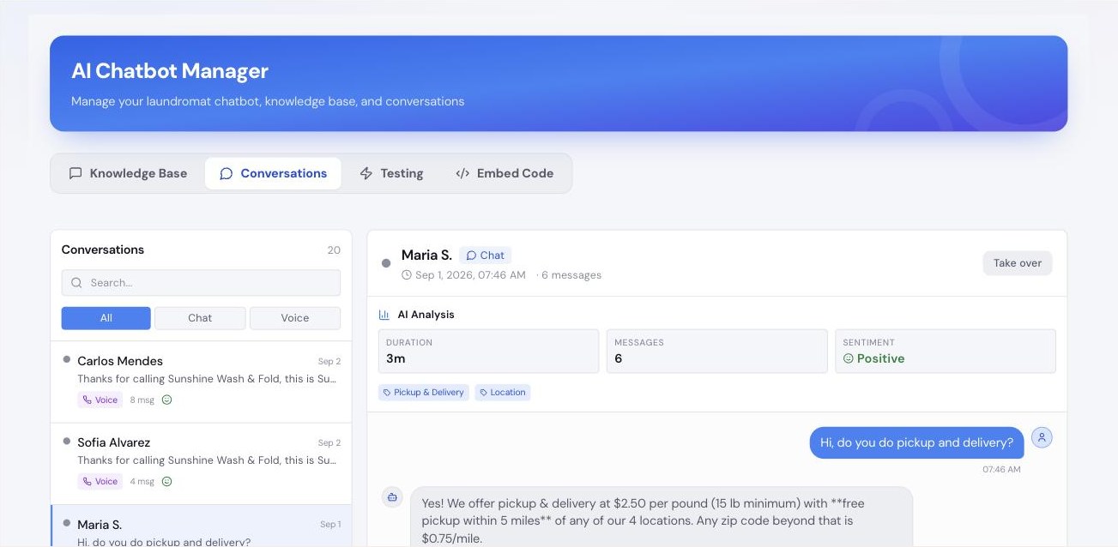1118x547 pixels.
Task: Click the Embed Code brackets icon
Action: click(x=462, y=173)
